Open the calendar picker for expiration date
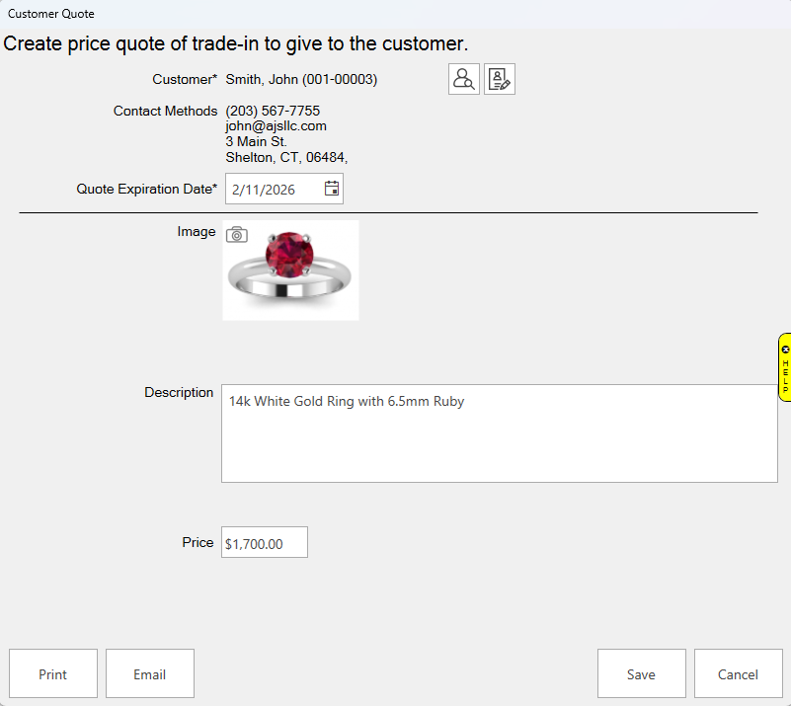 [x=332, y=189]
